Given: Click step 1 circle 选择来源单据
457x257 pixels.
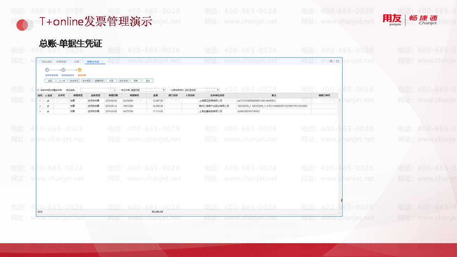Looking at the screenshot, I should point(47,70).
